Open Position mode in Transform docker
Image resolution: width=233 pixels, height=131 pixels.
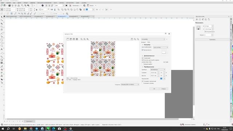pos(197,19)
